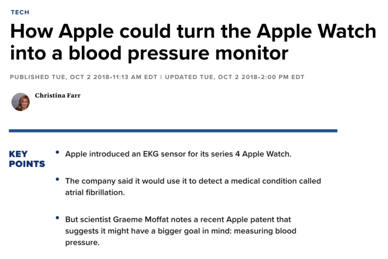The image size is (388, 259).
Task: Click the first key point about EKG sensor
Action: 178,154
